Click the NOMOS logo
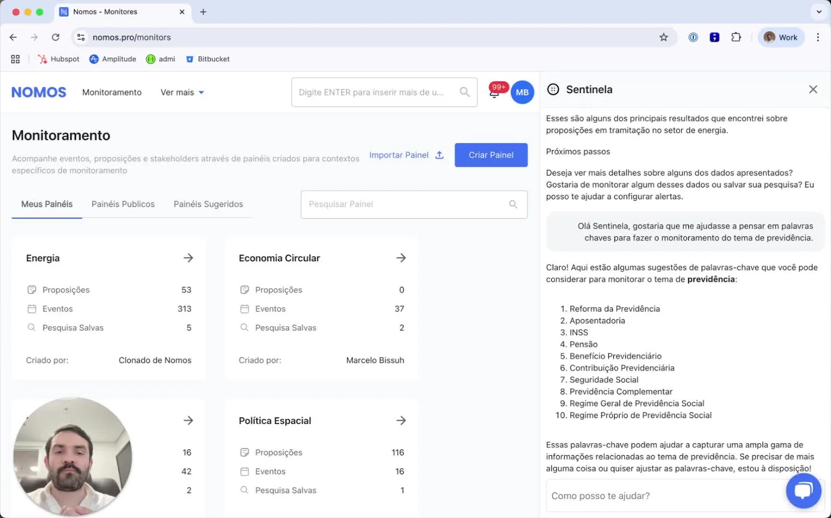This screenshot has height=518, width=831. 39,92
